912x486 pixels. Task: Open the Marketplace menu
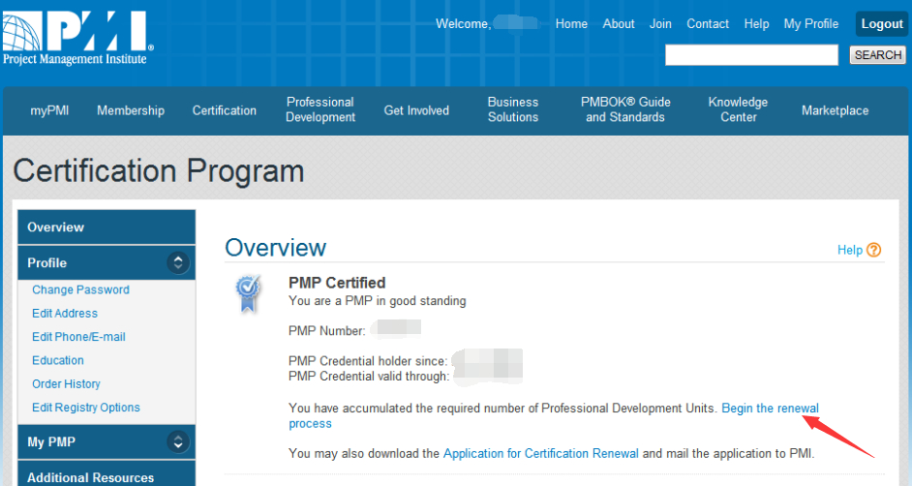click(836, 110)
